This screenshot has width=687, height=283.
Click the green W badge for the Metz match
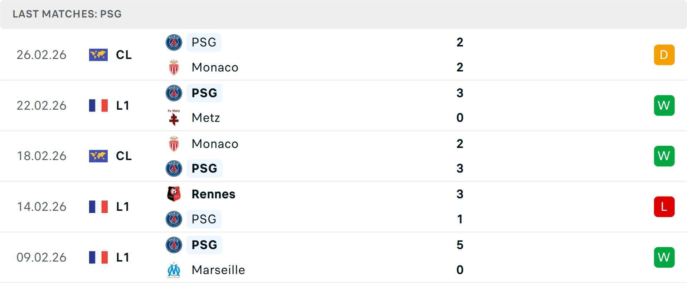tap(664, 105)
